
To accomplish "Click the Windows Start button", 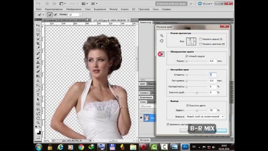I will pos(39,147).
